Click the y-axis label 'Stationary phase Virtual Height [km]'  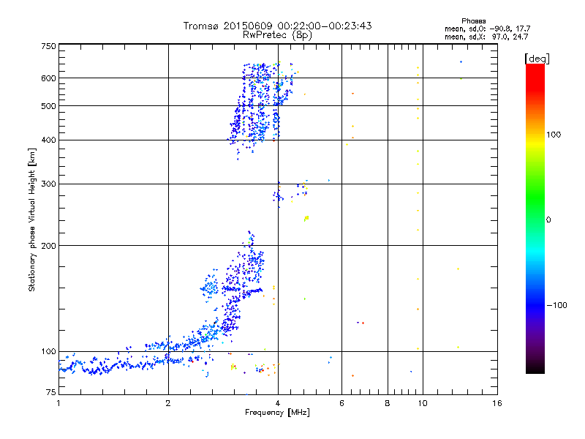31,219
